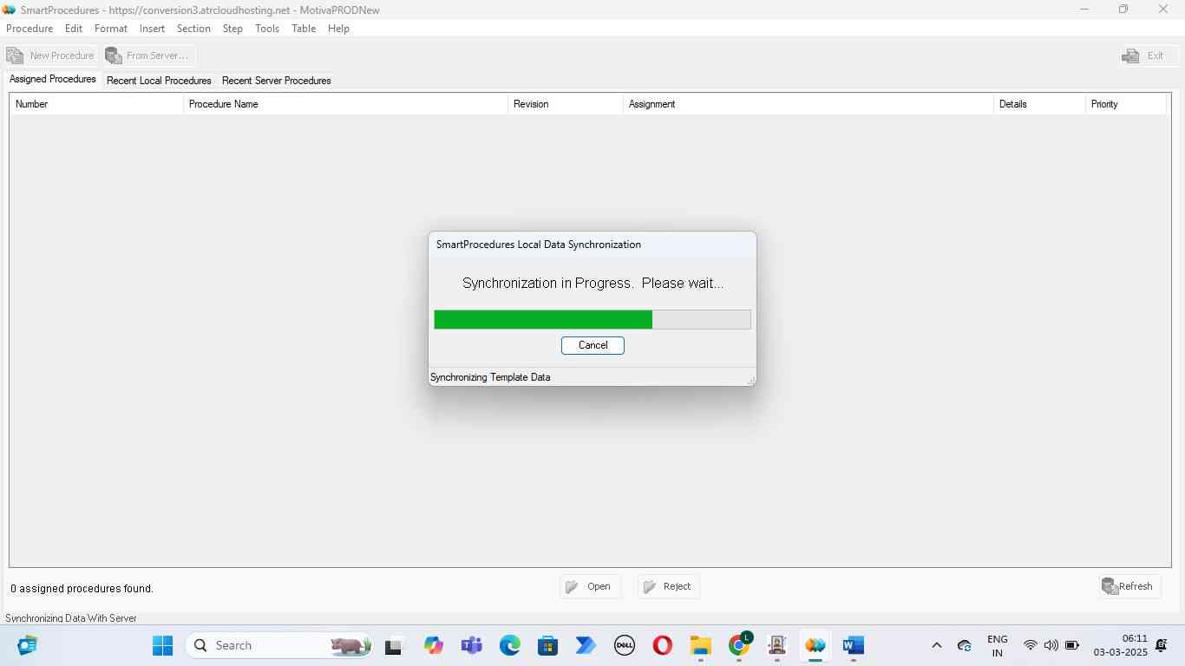Open Power Automate from taskbar
Screen dimensions: 1185x666
(586, 645)
